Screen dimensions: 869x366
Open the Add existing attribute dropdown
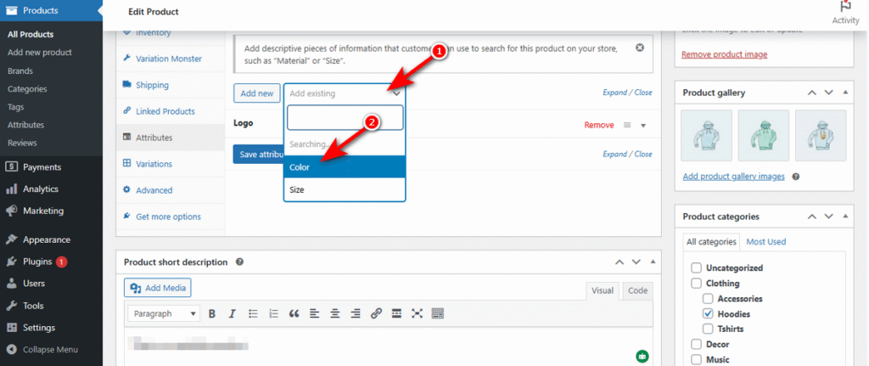345,93
